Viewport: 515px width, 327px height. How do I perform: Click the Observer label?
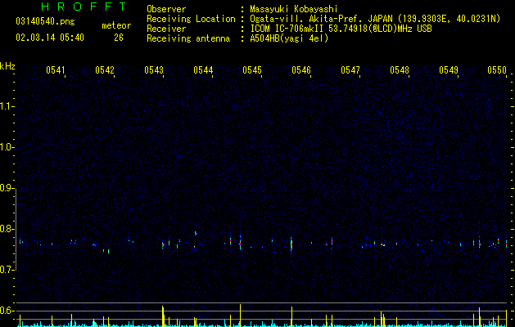(x=166, y=9)
